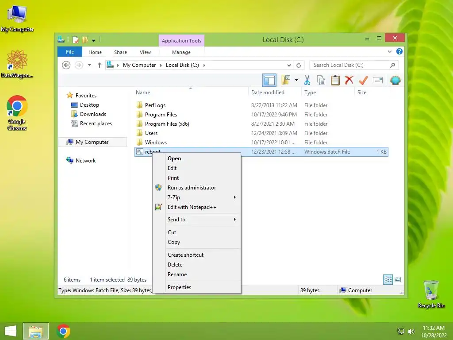Image resolution: width=453 pixels, height=340 pixels.
Task: Go back with the Back arrow button
Action: pos(66,65)
